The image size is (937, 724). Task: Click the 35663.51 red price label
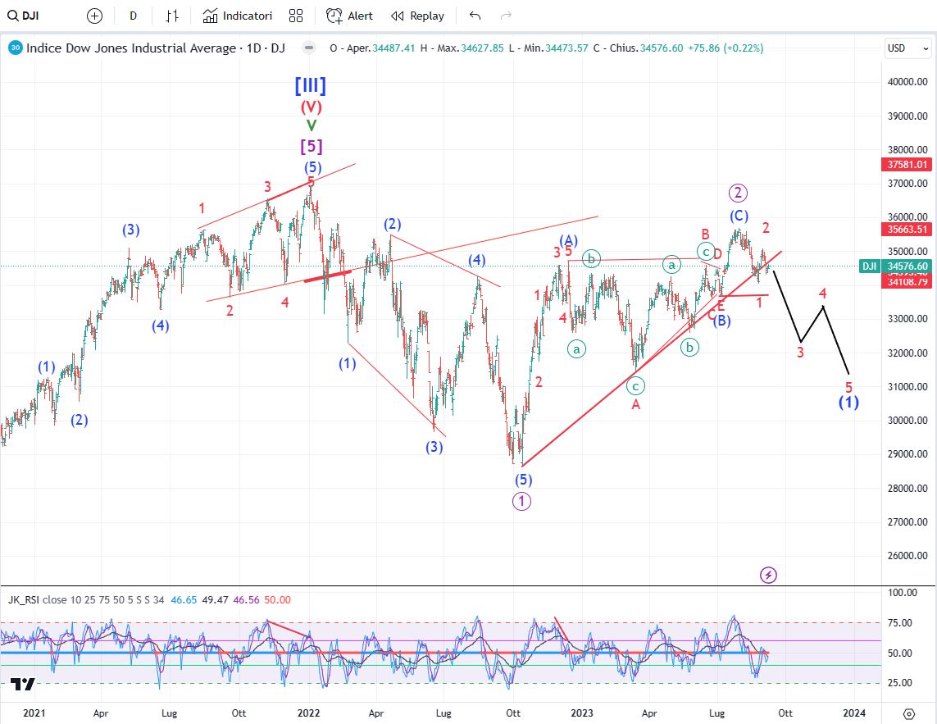pyautogui.click(x=907, y=229)
